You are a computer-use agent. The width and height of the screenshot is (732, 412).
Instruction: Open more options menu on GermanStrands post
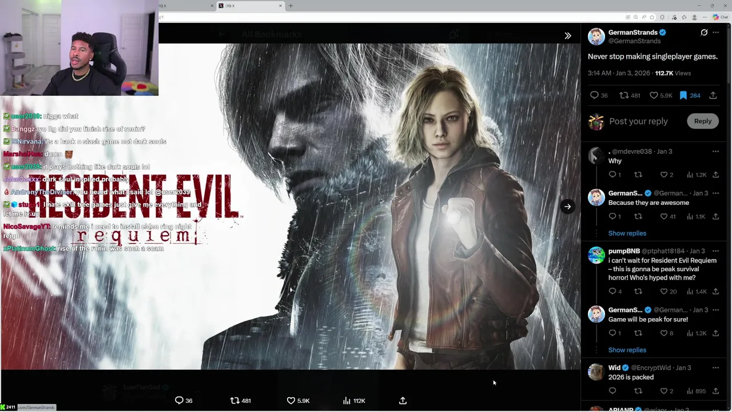click(715, 33)
